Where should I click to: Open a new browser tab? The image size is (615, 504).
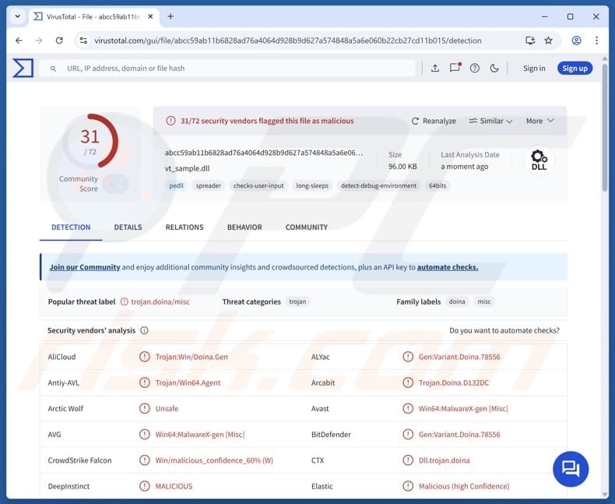click(x=170, y=16)
